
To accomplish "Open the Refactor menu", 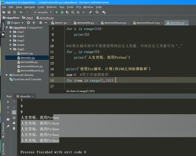I will 52,7.
